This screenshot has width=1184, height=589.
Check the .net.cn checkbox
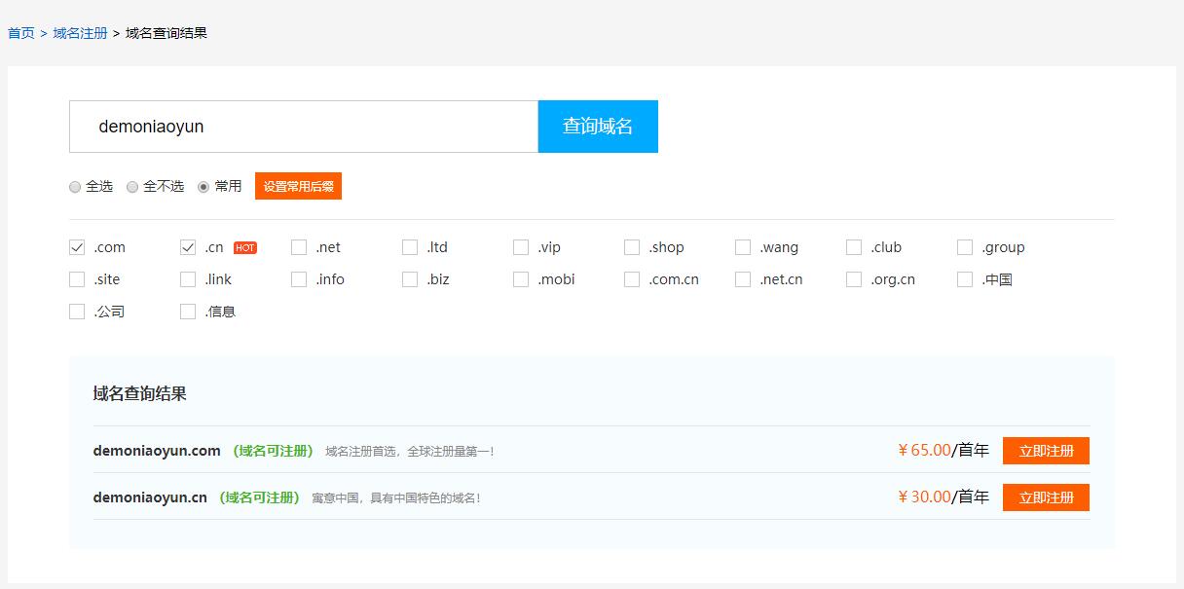743,279
